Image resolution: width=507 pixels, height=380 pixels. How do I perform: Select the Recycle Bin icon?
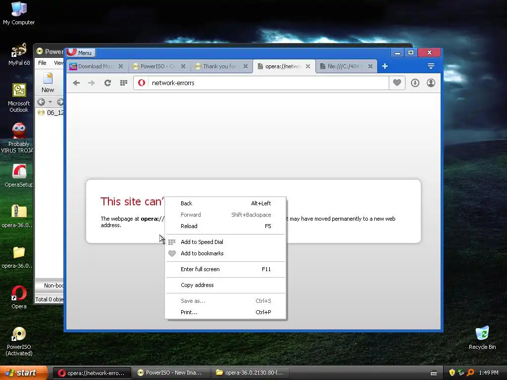[482, 338]
